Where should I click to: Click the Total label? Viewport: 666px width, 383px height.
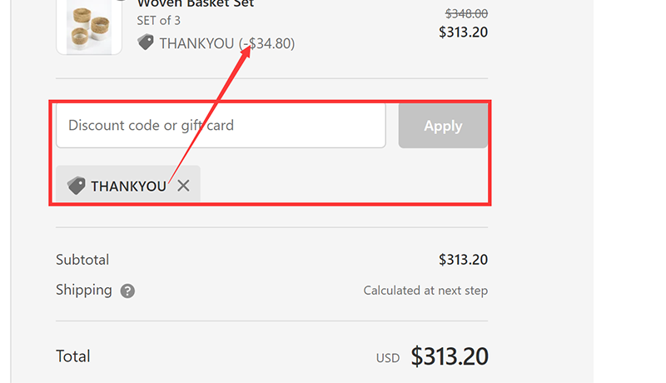tap(73, 356)
